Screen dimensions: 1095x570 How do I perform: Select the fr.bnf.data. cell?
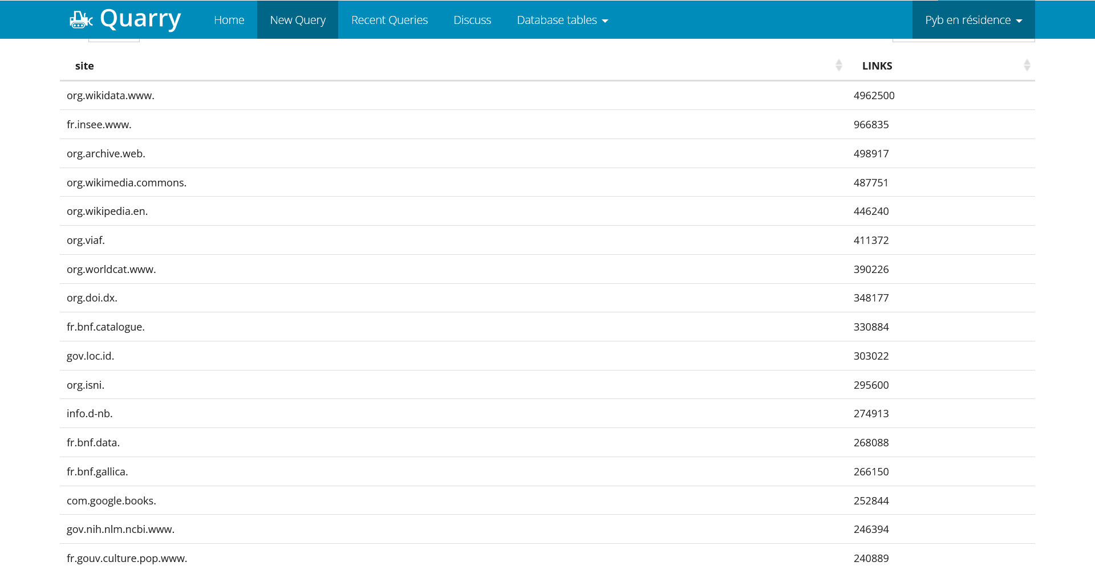coord(453,443)
